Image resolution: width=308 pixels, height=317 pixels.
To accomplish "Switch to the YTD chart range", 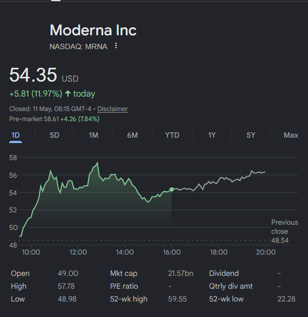I will click(172, 135).
